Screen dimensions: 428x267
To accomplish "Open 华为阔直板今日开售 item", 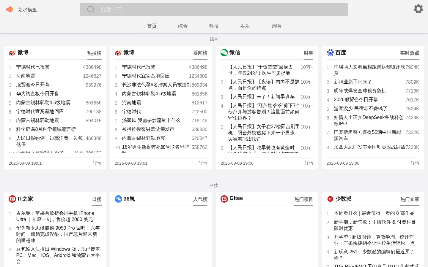I will [x=37, y=94].
